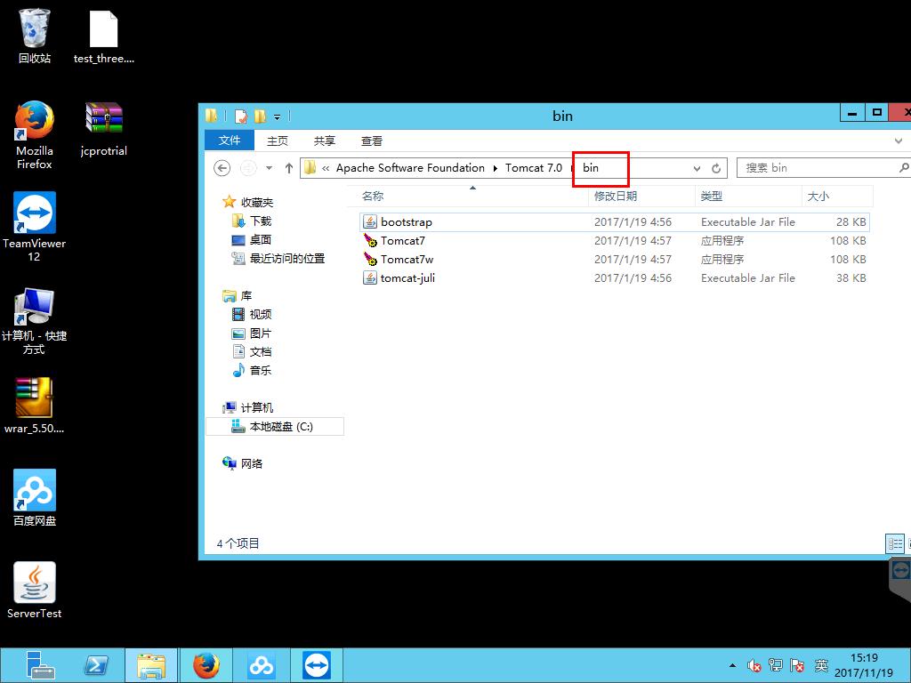Viewport: 911px width, 683px height.
Task: Open 本地磁盘 (C:) in the navigation pane
Action: click(275, 426)
